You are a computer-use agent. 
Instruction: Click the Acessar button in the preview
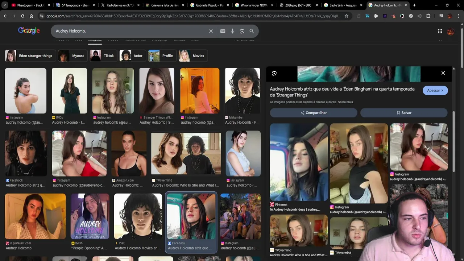(435, 90)
